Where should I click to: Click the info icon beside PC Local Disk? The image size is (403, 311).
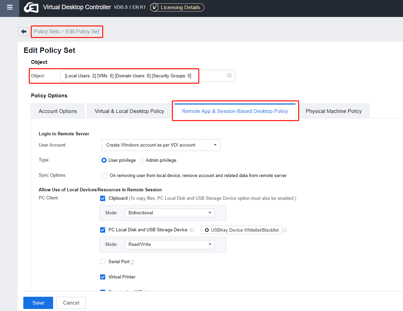(192, 230)
